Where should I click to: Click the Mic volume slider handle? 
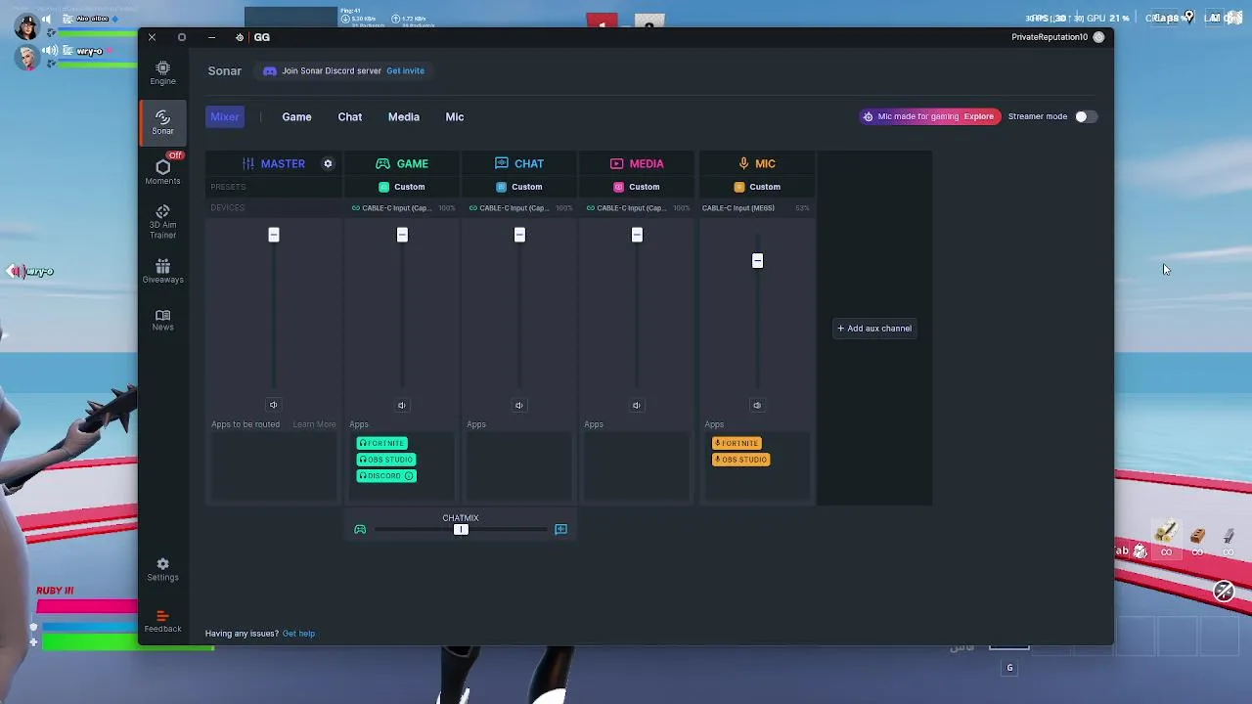click(x=757, y=260)
